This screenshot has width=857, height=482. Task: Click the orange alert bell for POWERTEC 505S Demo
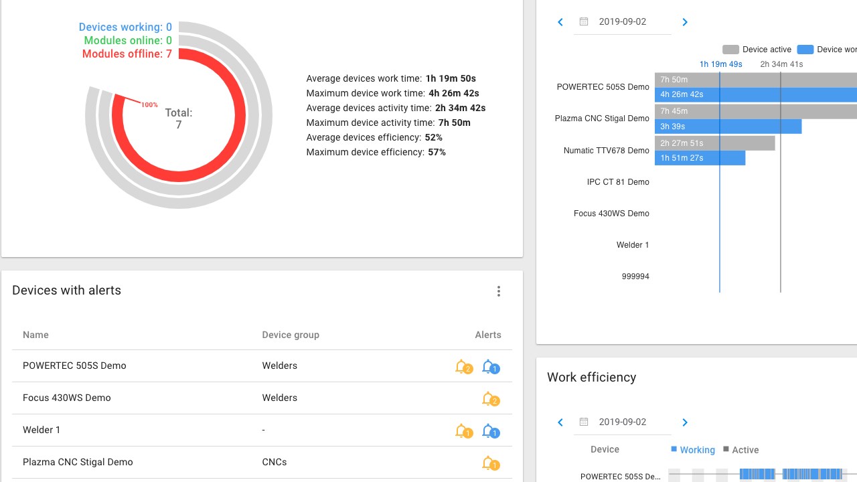click(x=463, y=367)
